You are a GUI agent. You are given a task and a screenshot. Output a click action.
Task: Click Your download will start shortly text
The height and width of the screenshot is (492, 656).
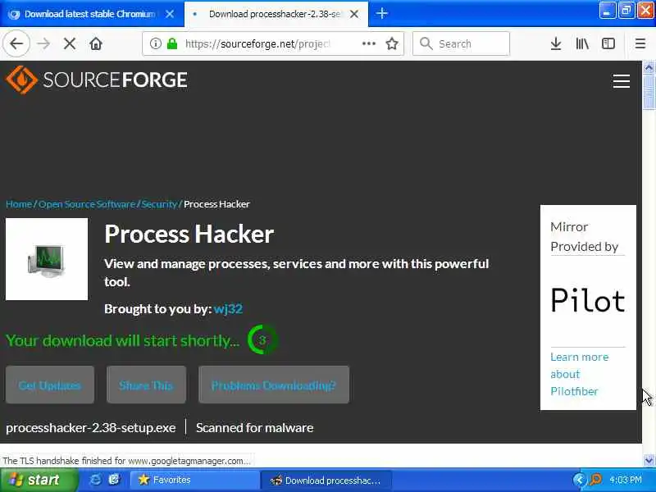point(122,340)
